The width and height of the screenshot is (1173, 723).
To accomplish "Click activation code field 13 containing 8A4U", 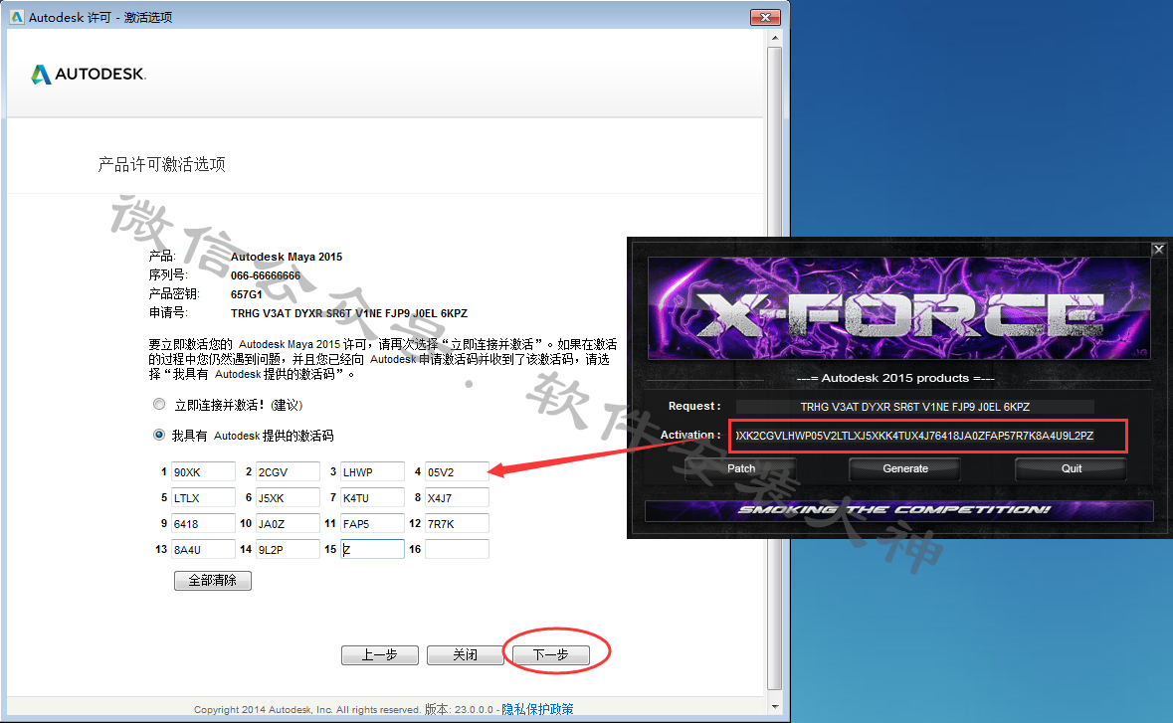I will [203, 549].
